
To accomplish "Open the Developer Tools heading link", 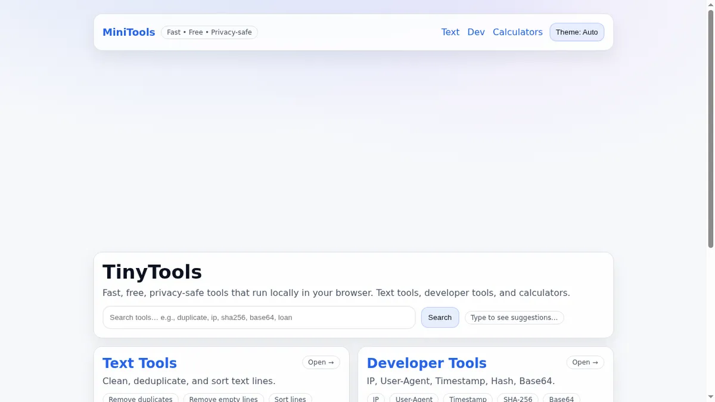I will point(427,363).
